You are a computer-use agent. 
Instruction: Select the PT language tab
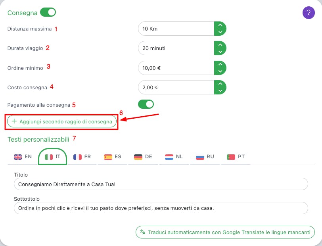(236, 157)
